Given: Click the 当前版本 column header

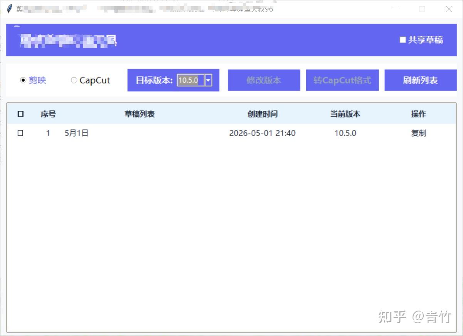Looking at the screenshot, I should pos(345,114).
